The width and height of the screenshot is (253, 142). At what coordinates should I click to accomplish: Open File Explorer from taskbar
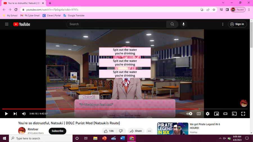coord(95,138)
